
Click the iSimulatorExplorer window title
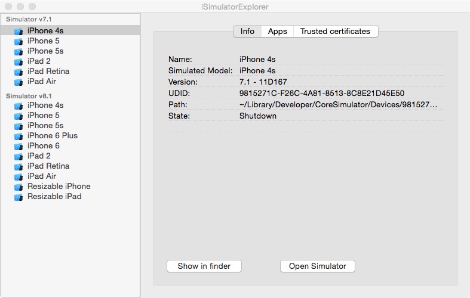coord(235,7)
